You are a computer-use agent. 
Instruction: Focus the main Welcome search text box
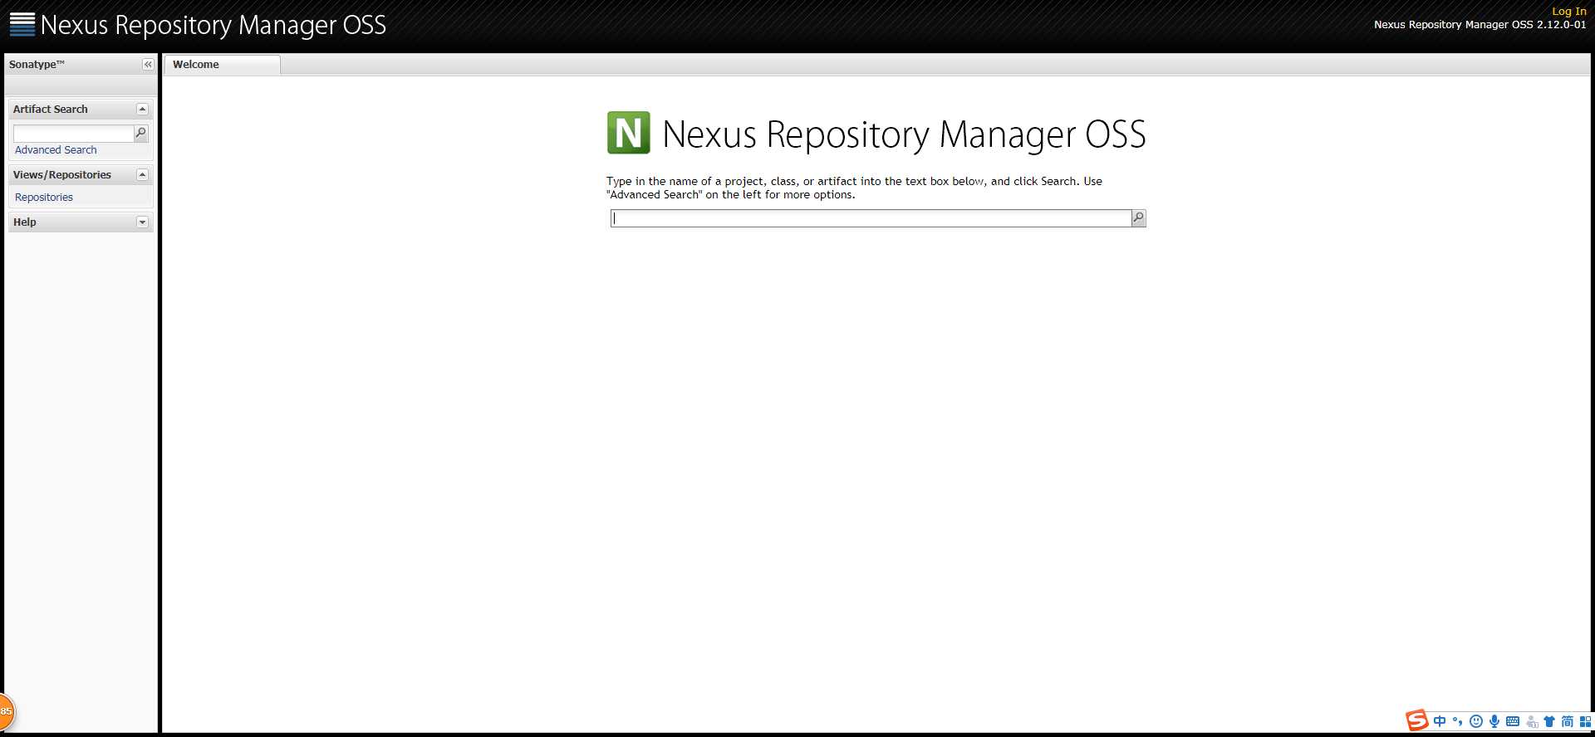(871, 217)
